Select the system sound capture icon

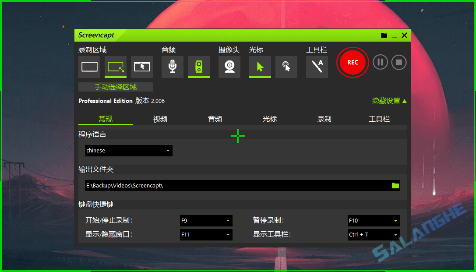point(198,67)
